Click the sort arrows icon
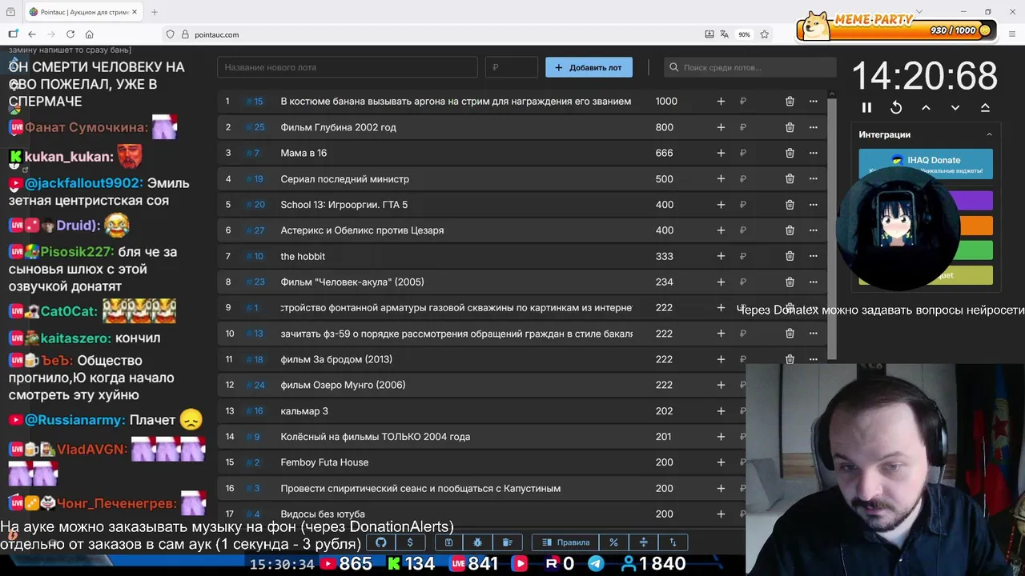The height and width of the screenshot is (576, 1025). tap(673, 542)
